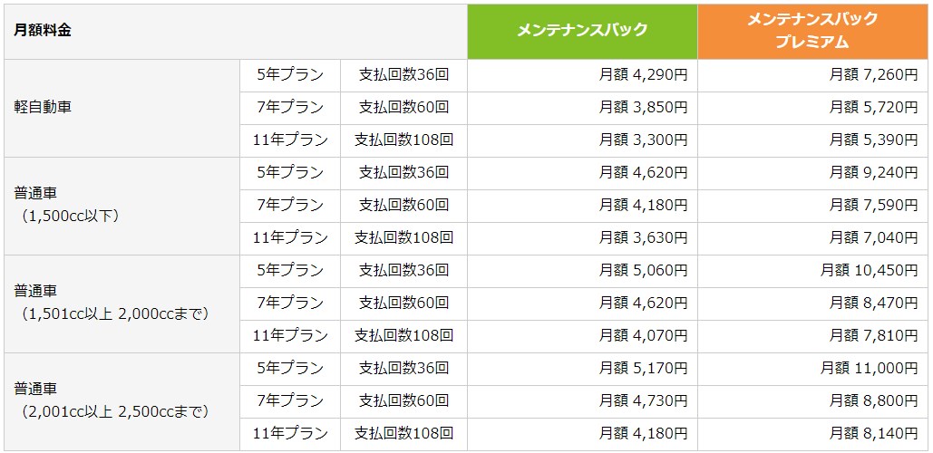933x453 pixels.
Task: Click the 月額 5,060円 price cell
Action: click(644, 270)
